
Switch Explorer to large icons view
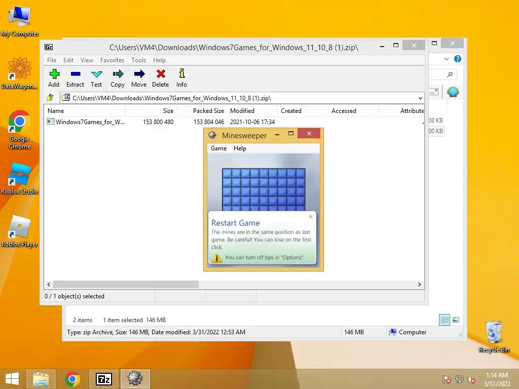[x=456, y=320]
